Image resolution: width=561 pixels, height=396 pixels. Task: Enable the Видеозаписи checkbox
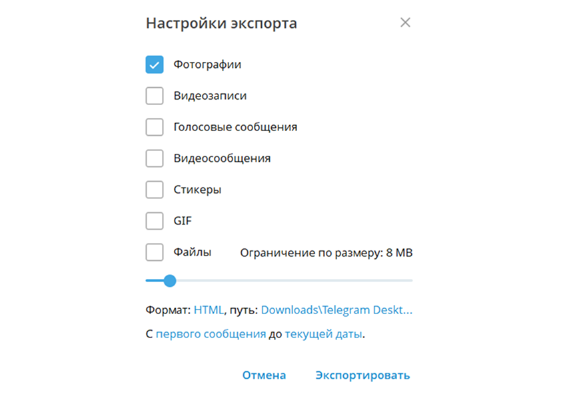point(154,96)
